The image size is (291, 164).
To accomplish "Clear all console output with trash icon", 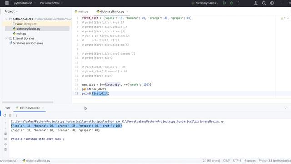I will tap(5, 149).
